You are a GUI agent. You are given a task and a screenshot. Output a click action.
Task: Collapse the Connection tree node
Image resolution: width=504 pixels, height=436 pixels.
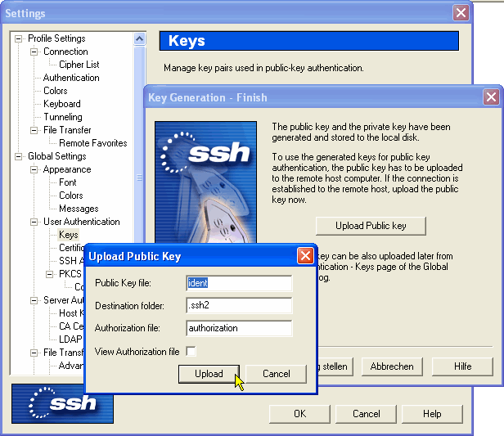tap(34, 52)
